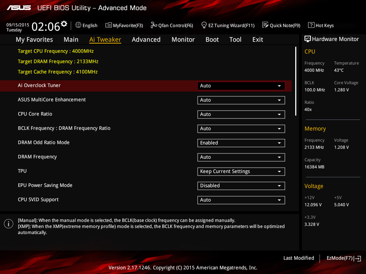The height and width of the screenshot is (274, 366).
Task: Switch to the Monitor tab
Action: click(x=183, y=40)
